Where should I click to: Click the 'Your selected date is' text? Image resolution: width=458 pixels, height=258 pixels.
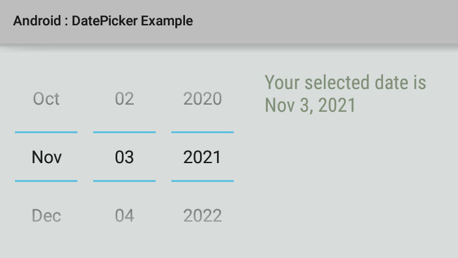345,83
